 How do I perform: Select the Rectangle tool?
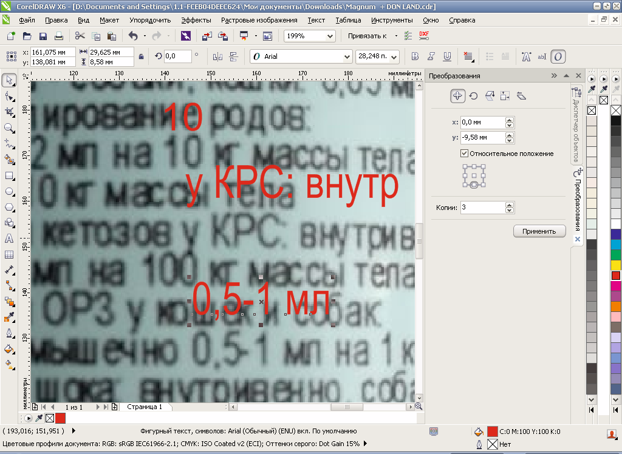[x=9, y=175]
